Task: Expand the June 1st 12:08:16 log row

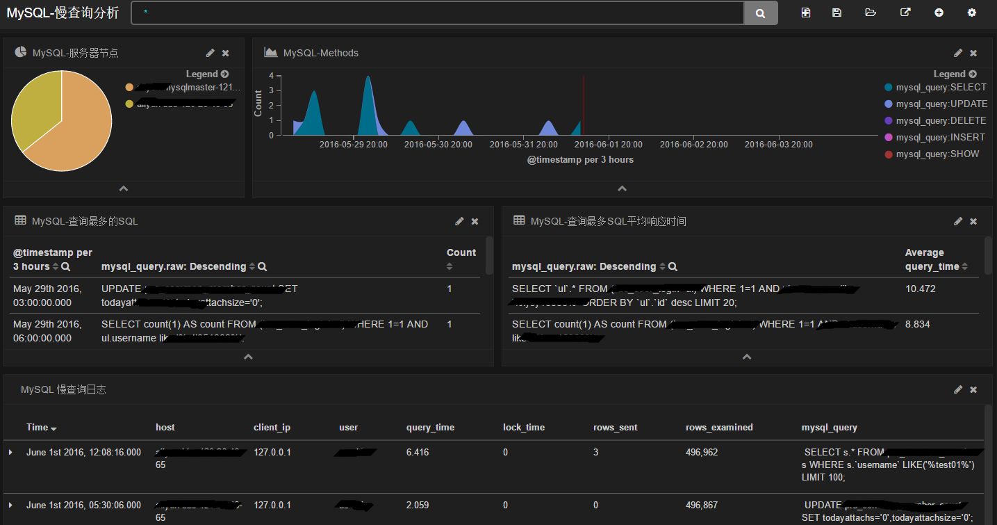Action: click(x=10, y=452)
